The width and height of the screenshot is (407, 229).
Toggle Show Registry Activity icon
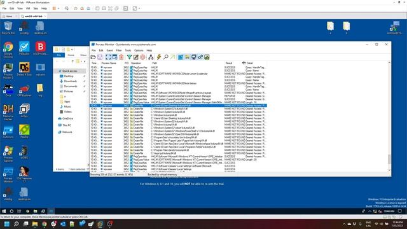point(181,57)
